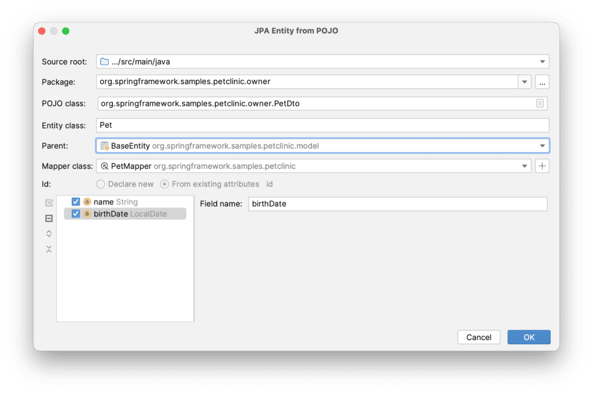Collapse all attributes using collapse icon

49,249
